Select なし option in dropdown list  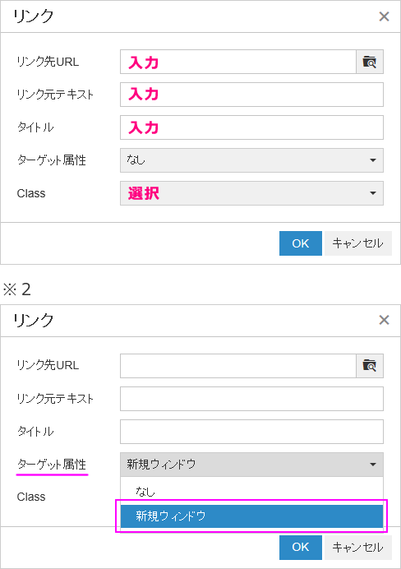(x=251, y=492)
